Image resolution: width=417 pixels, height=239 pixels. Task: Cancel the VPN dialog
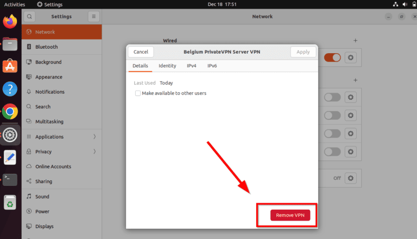tap(141, 52)
